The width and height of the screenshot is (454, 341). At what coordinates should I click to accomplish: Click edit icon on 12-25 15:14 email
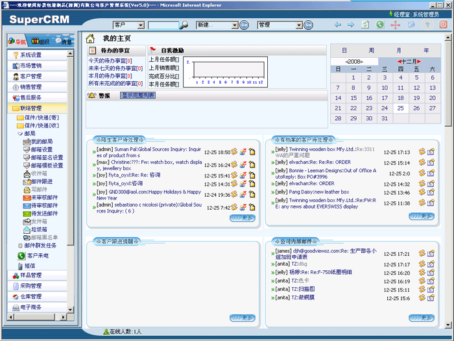pos(431,162)
